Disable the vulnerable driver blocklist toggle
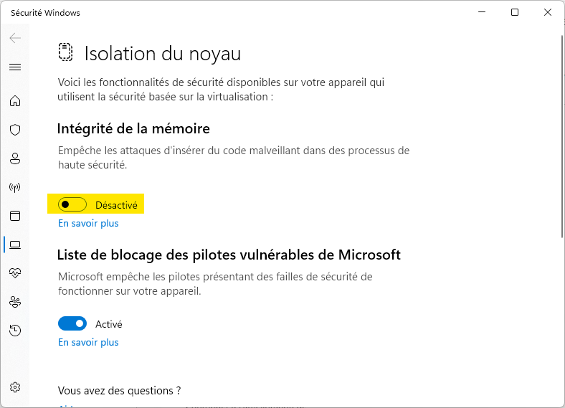 [x=72, y=323]
